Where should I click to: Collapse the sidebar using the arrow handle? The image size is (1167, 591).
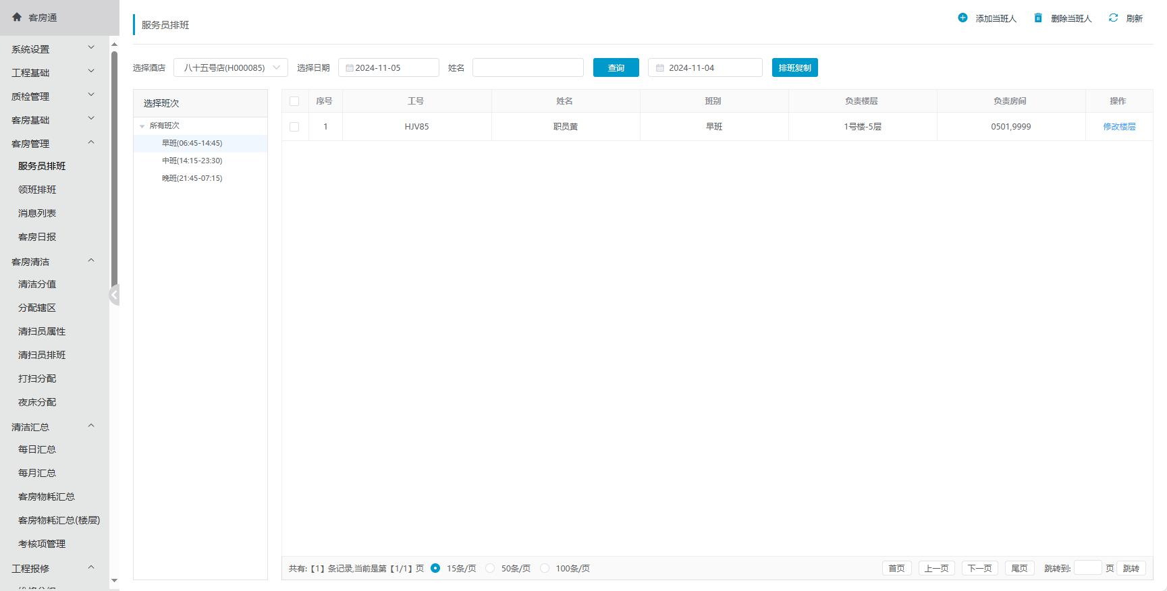click(114, 295)
